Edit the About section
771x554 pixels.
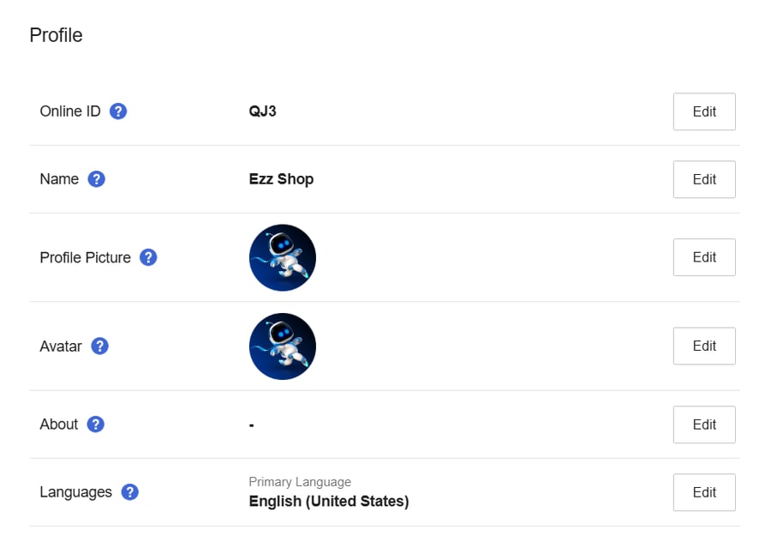click(x=704, y=425)
